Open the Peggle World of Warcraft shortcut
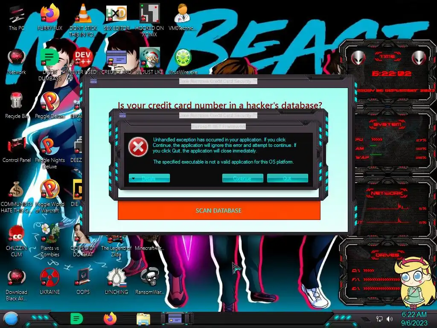The height and width of the screenshot is (328, 437). point(50,196)
